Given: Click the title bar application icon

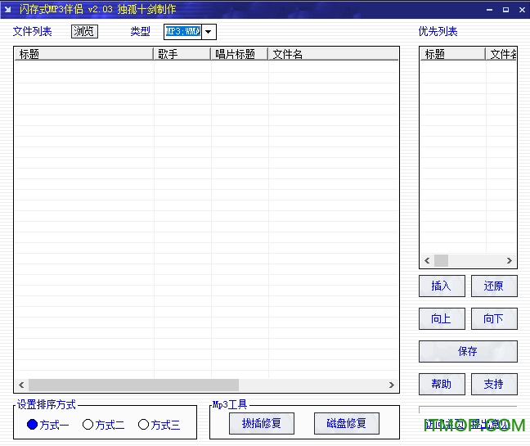Looking at the screenshot, I should click(x=8, y=9).
